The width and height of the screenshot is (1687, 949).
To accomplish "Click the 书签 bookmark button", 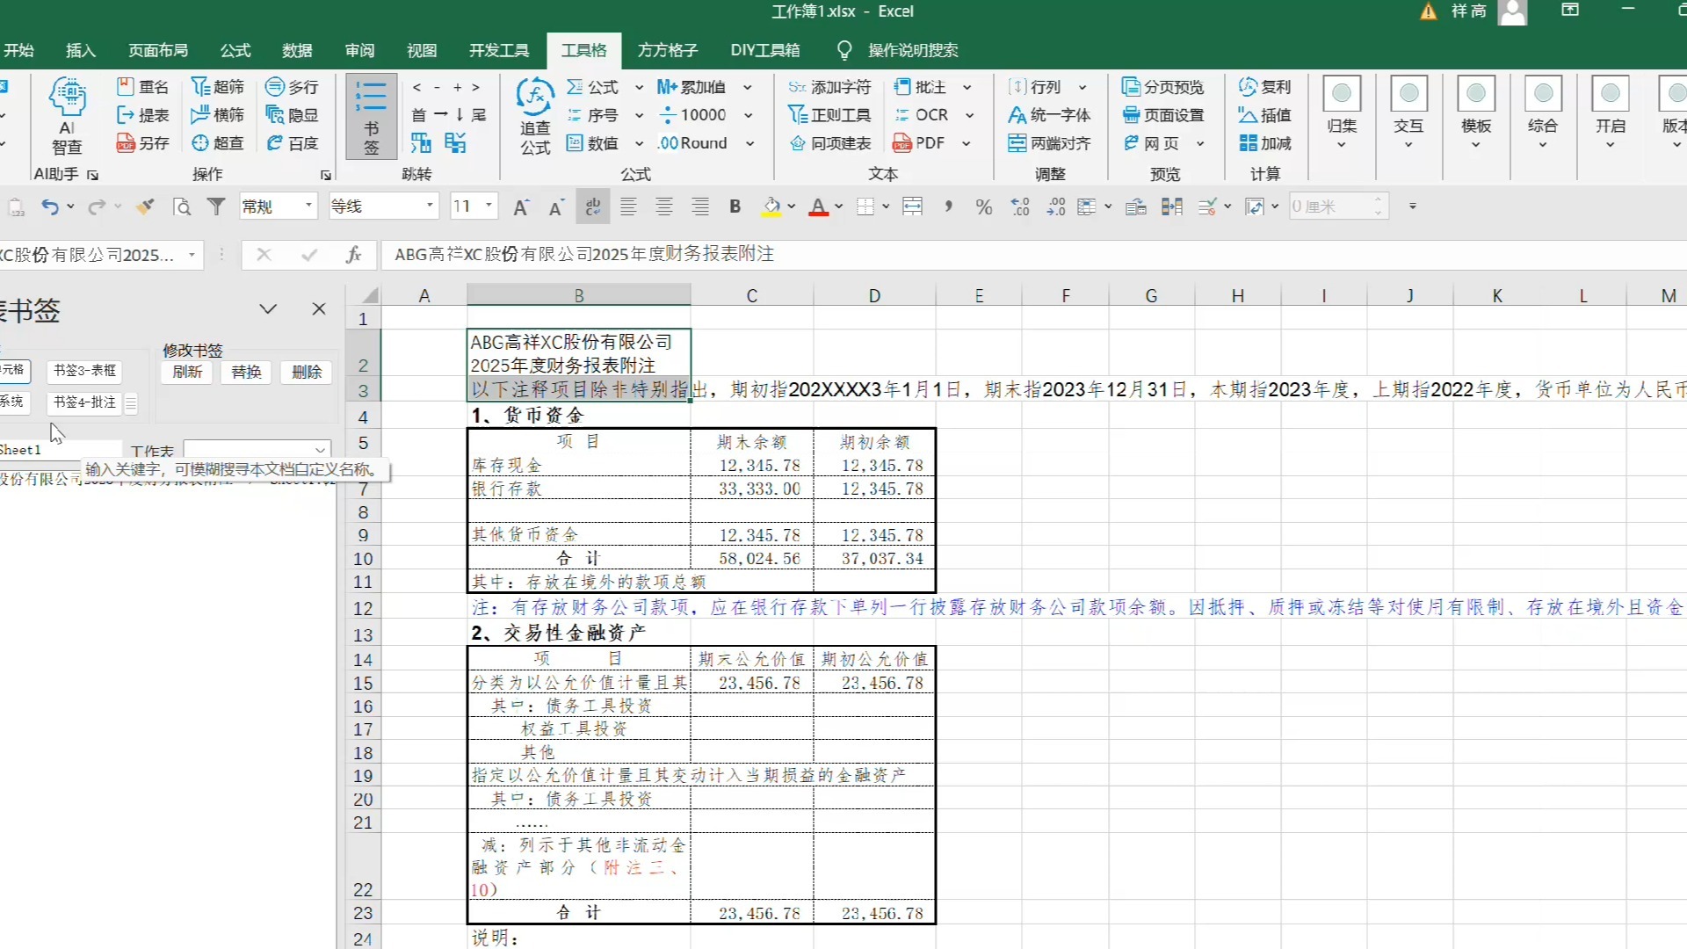I will pos(371,116).
